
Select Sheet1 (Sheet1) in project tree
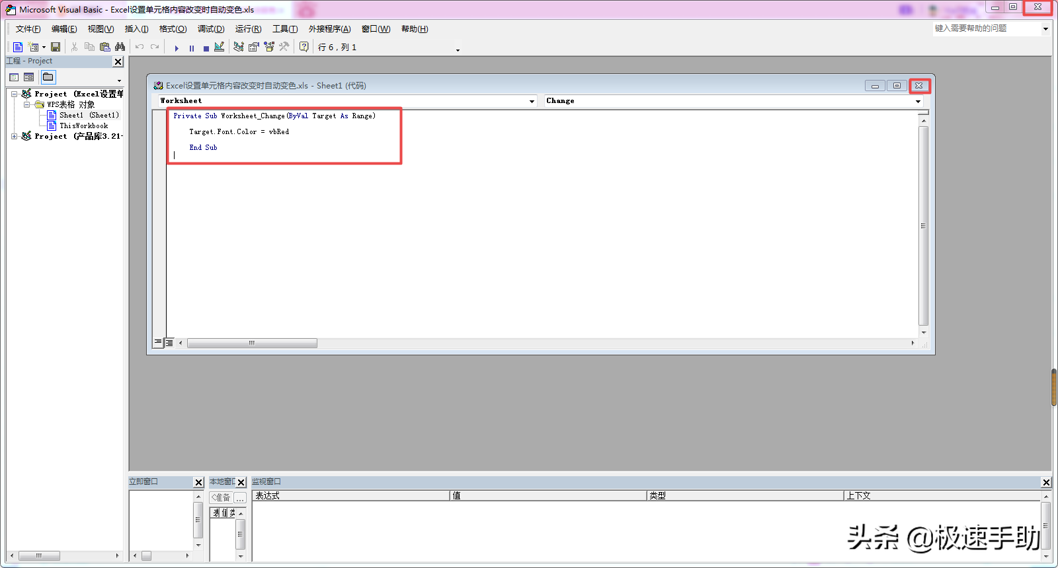89,115
